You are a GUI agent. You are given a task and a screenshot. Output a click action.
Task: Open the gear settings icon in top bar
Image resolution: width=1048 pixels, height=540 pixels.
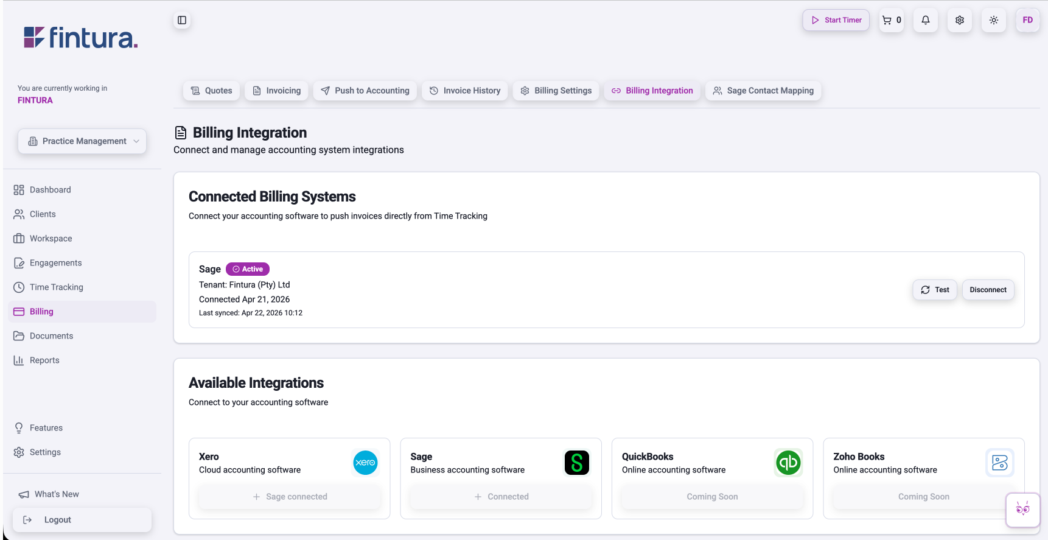(x=960, y=20)
